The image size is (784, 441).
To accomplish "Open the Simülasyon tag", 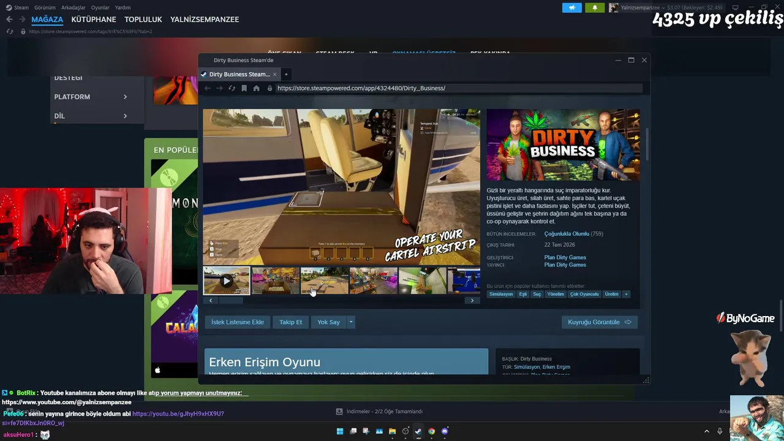I will point(501,294).
